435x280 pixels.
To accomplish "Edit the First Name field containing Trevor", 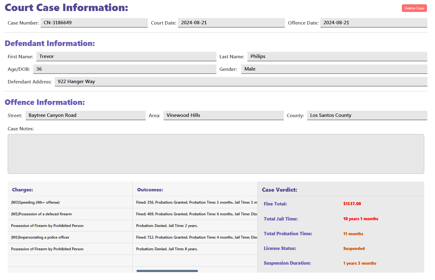I will click(x=126, y=56).
